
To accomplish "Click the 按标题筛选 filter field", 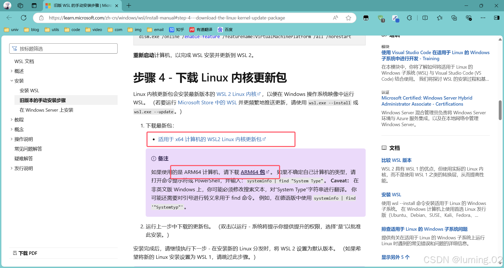I will click(x=63, y=49).
